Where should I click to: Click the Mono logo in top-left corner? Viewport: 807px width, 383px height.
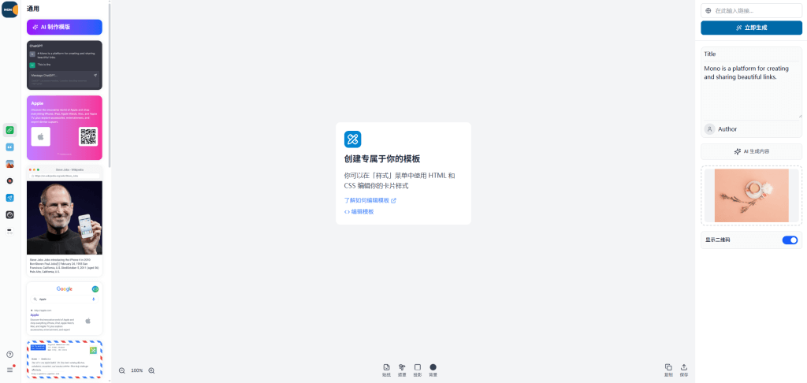9,9
